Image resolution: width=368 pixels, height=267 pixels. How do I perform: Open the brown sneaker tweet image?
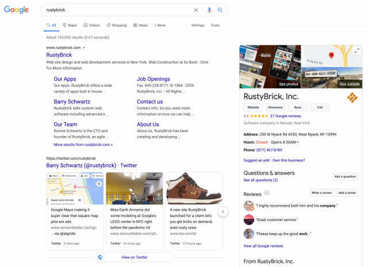[x=194, y=188]
